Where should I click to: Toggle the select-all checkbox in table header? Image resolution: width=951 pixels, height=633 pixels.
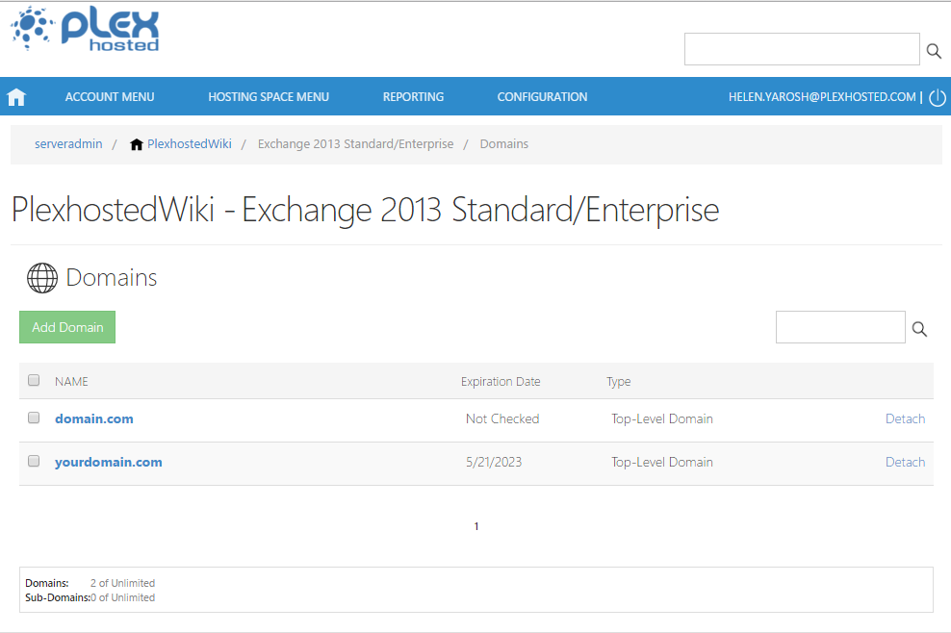point(34,380)
